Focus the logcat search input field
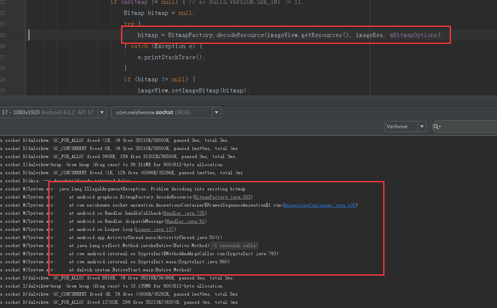497x308 pixels. [469, 127]
